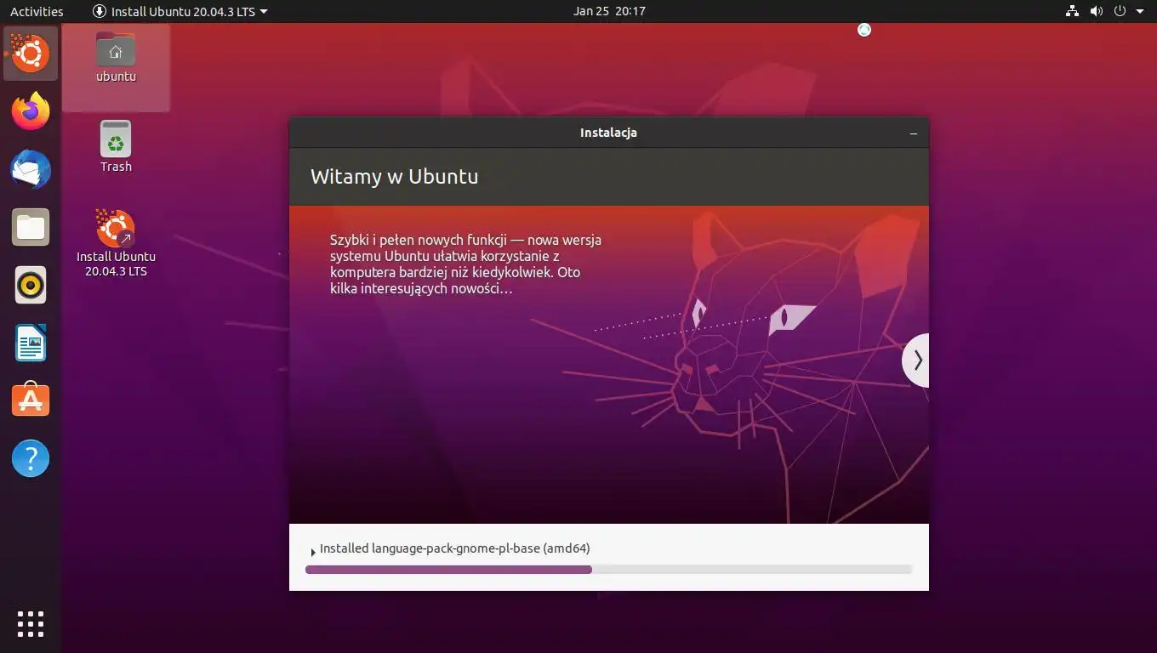The width and height of the screenshot is (1157, 653).
Task: Show Applications grid button
Action: [31, 623]
